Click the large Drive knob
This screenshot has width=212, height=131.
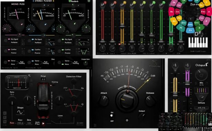[127, 100]
